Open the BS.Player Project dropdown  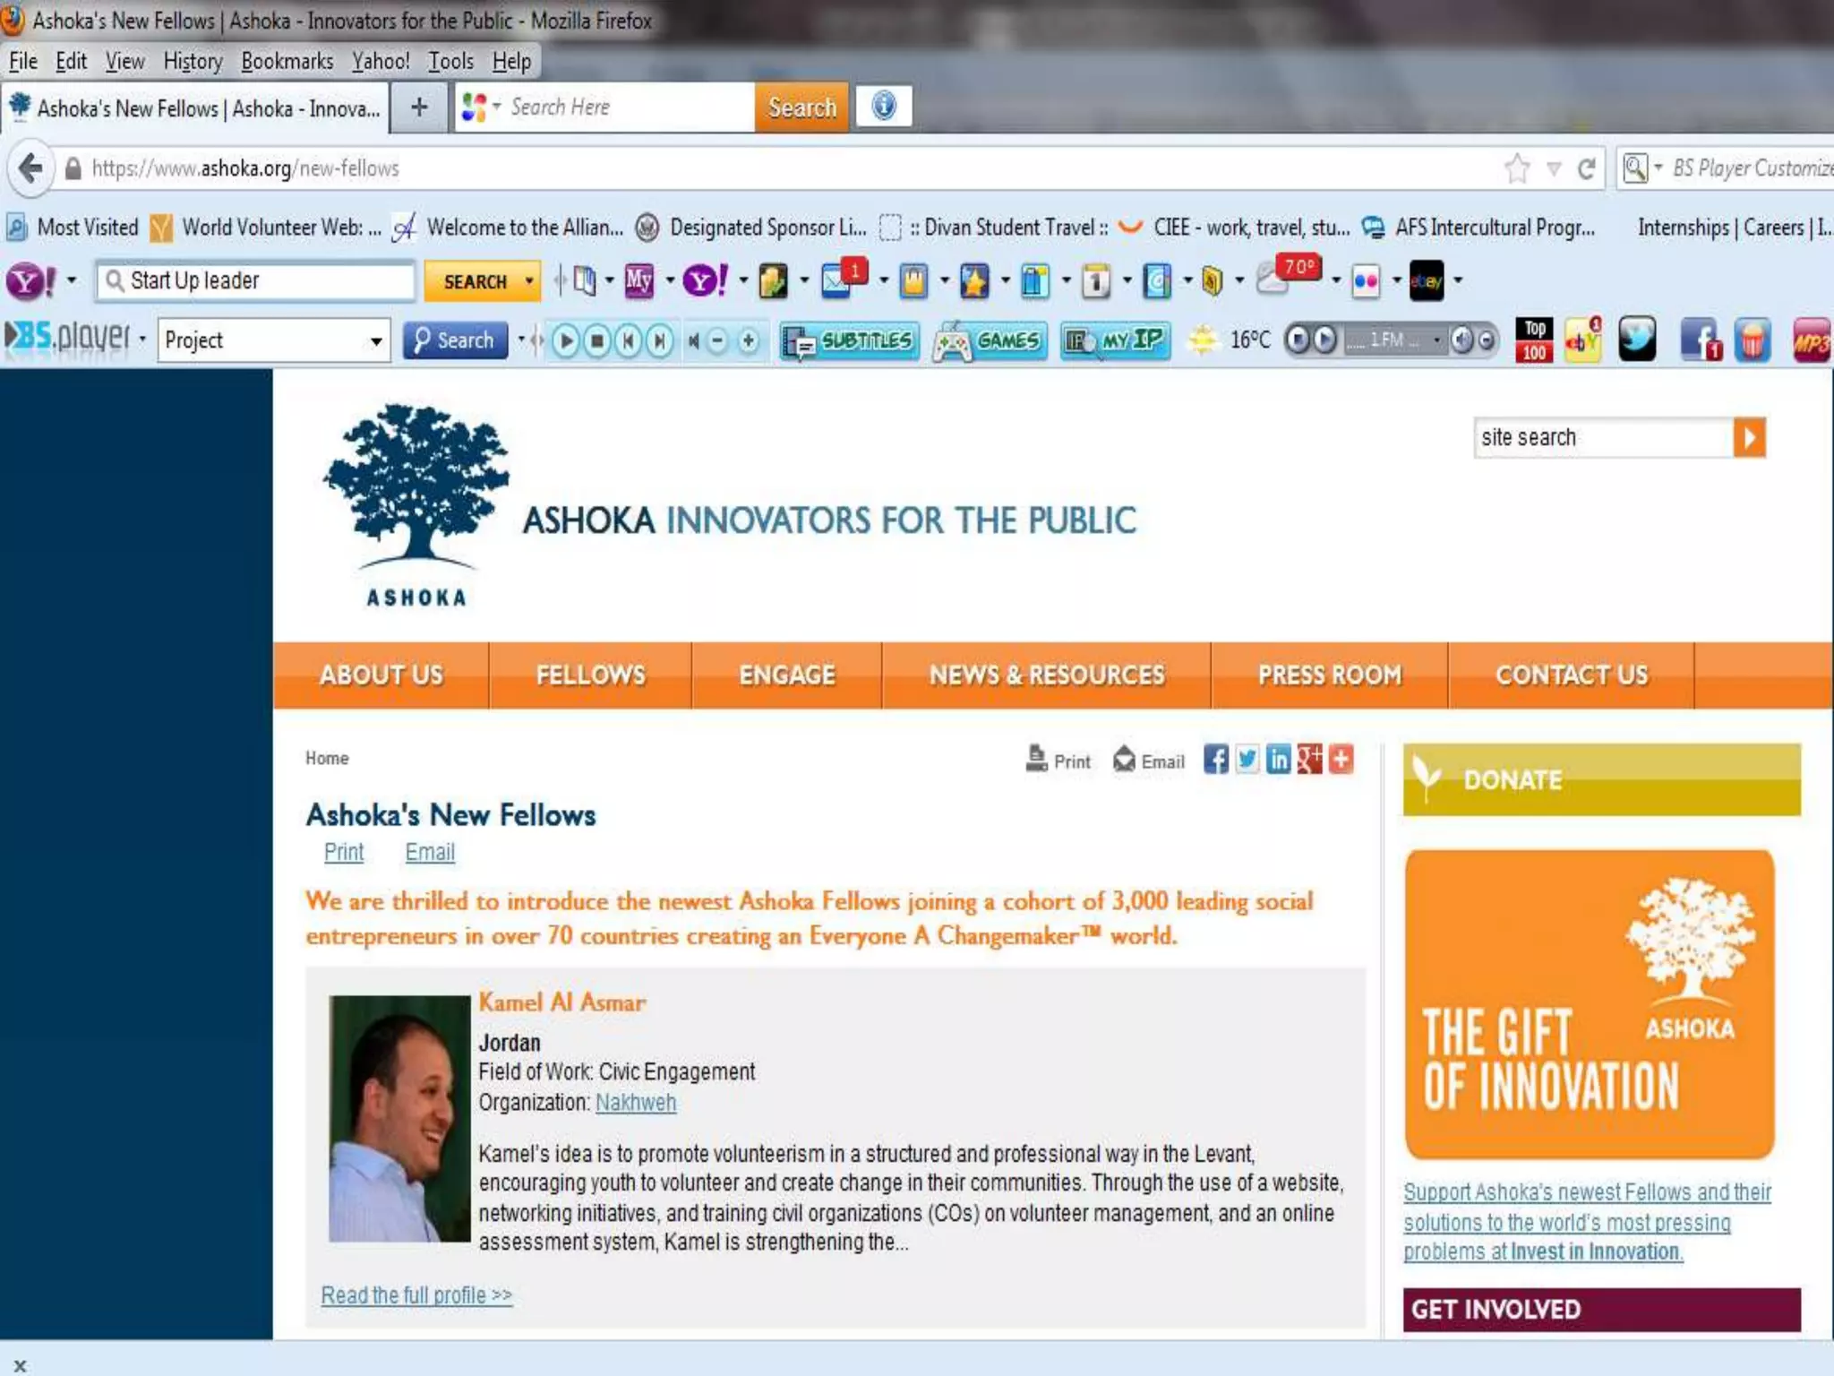(376, 340)
